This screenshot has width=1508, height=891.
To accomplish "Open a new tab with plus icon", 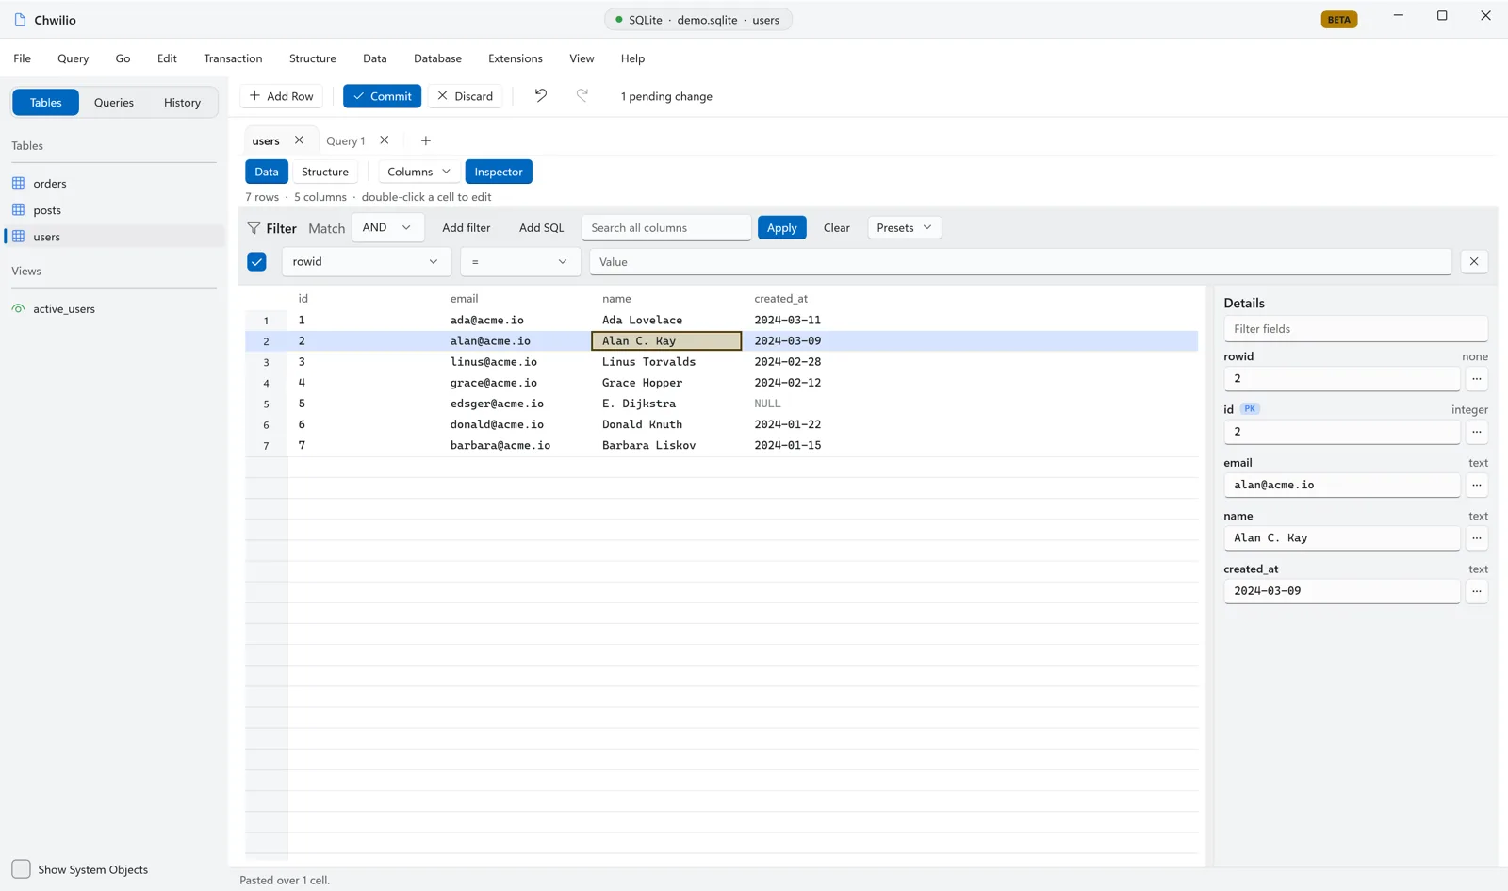I will (425, 140).
